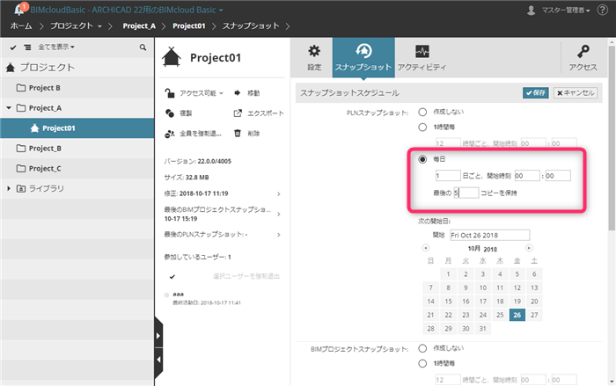Click the export icon
The image size is (616, 386).
click(x=238, y=113)
